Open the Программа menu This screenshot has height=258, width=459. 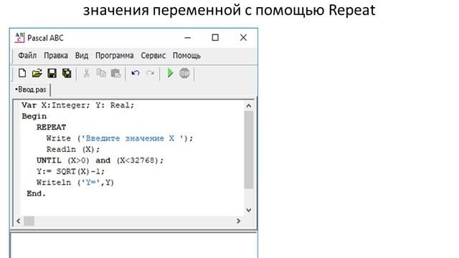(x=115, y=56)
